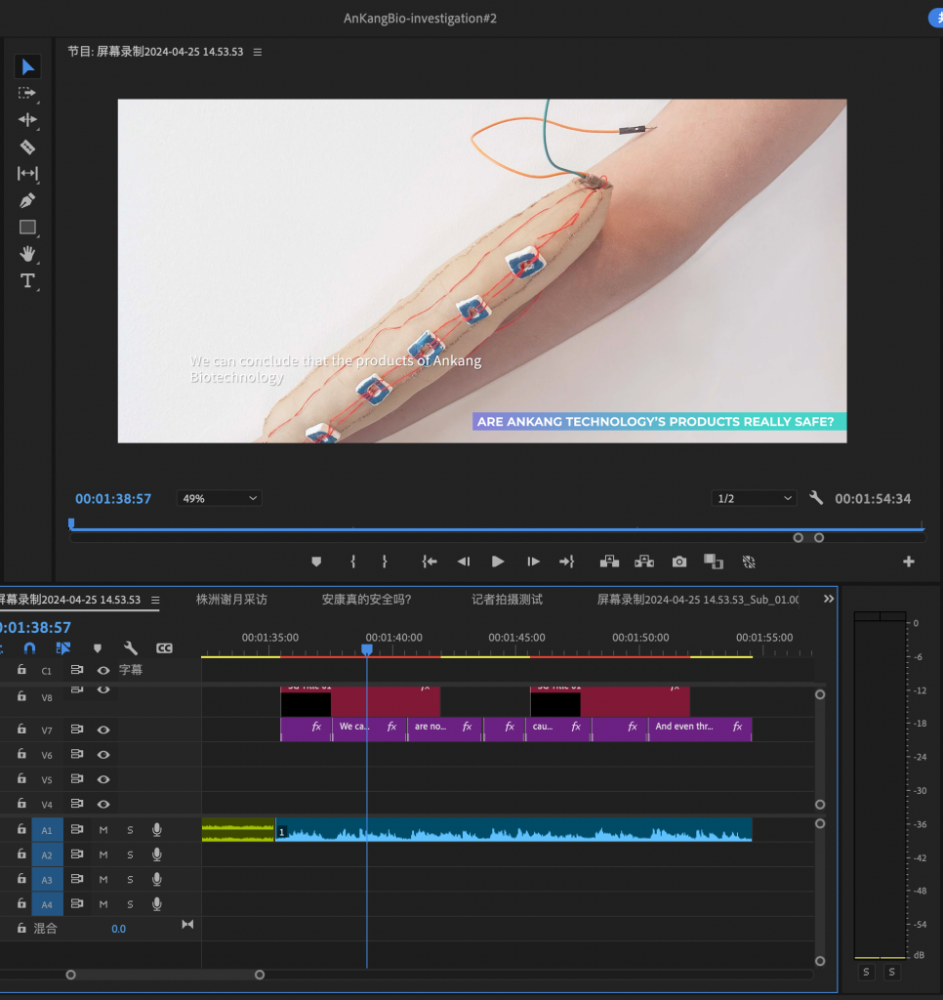
Task: Toggle V4 track output eye
Action: pyautogui.click(x=103, y=805)
